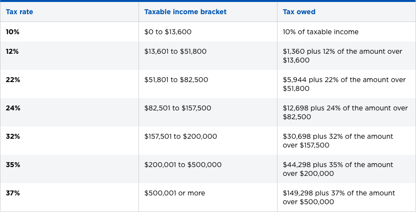416x212 pixels.
Task: Select the 22% tax rate cell
Action: (x=13, y=80)
